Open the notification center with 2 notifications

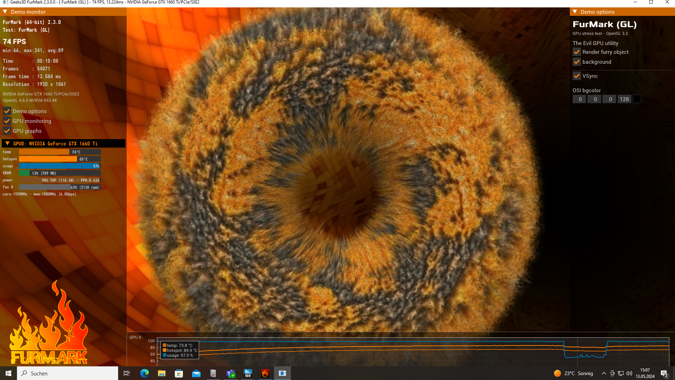(664, 373)
